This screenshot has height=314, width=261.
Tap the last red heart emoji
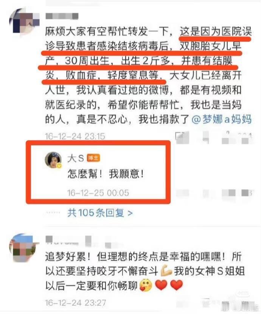coord(176,285)
